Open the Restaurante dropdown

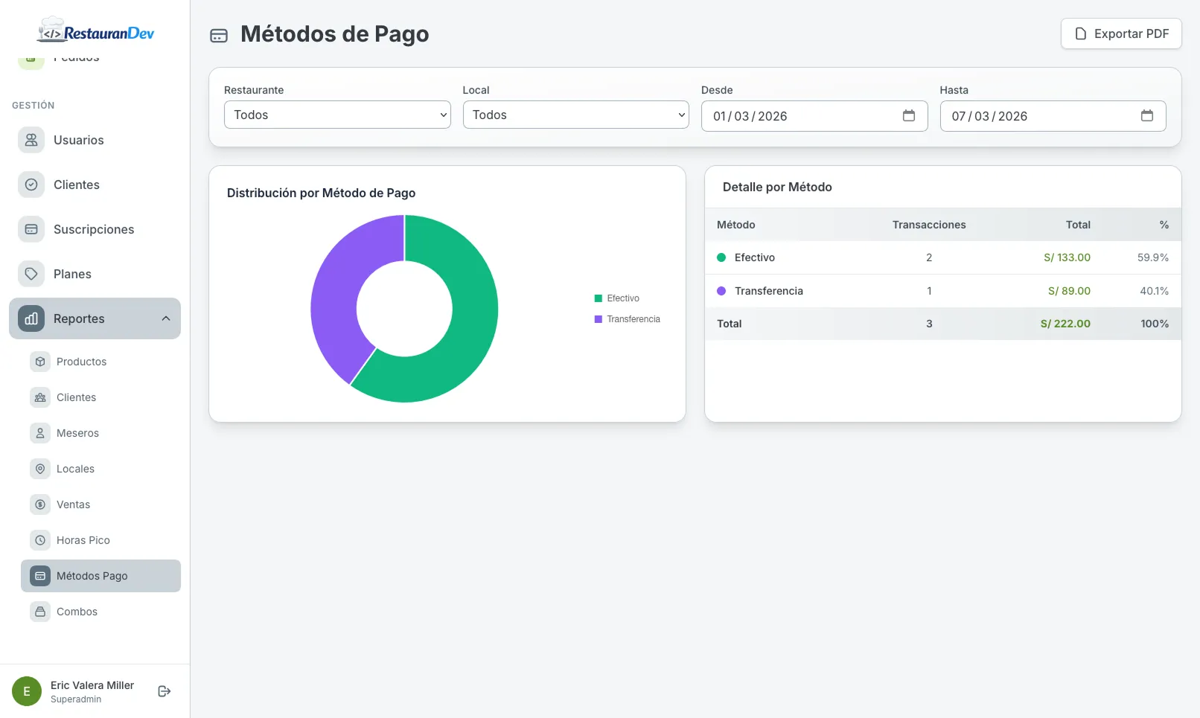coord(337,115)
